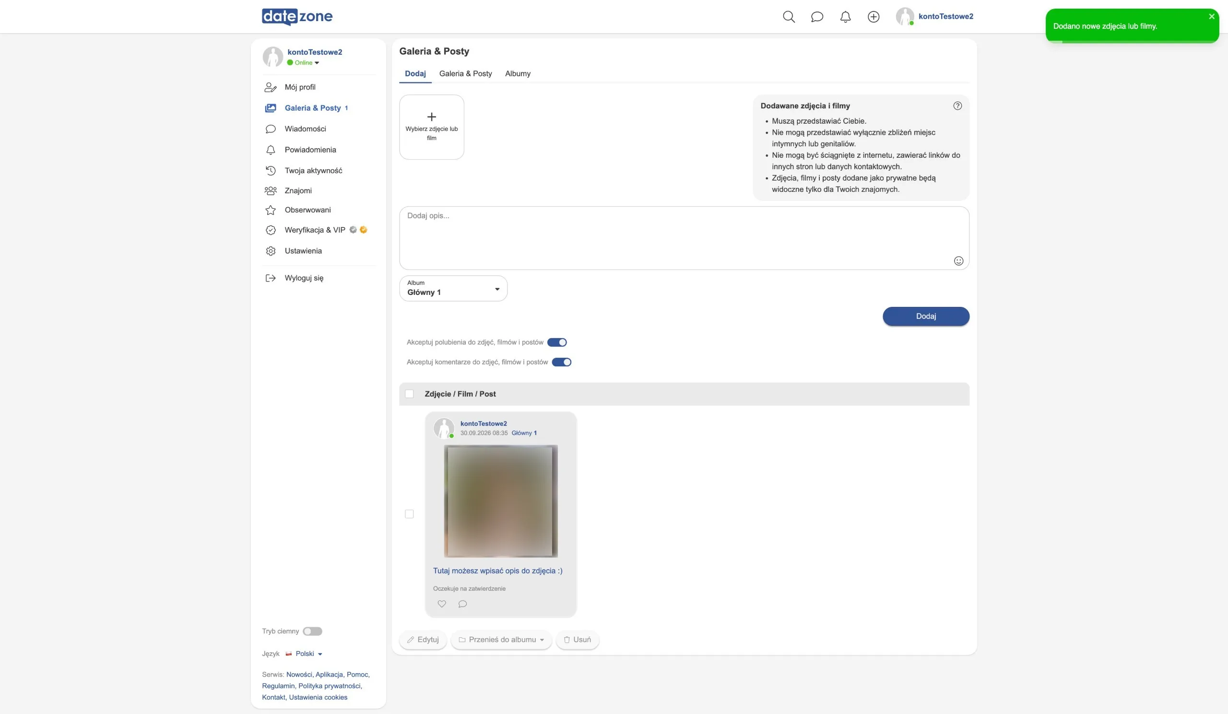Open Wiadomości in the sidebar
This screenshot has width=1228, height=714.
[x=306, y=129]
